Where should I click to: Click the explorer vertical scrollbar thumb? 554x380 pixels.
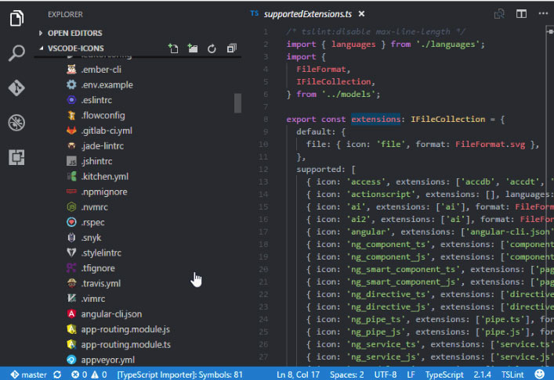pos(237,102)
